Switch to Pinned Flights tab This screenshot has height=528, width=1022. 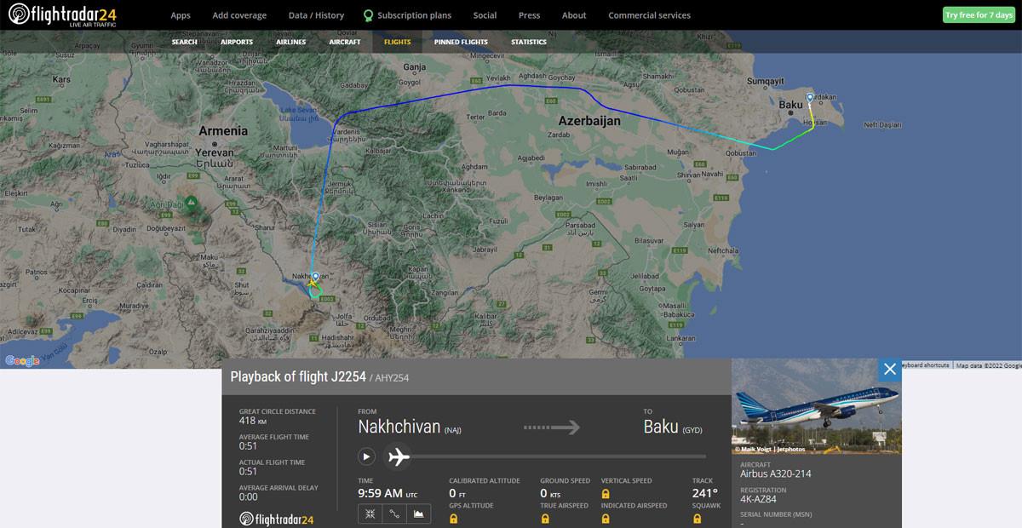pyautogui.click(x=461, y=42)
